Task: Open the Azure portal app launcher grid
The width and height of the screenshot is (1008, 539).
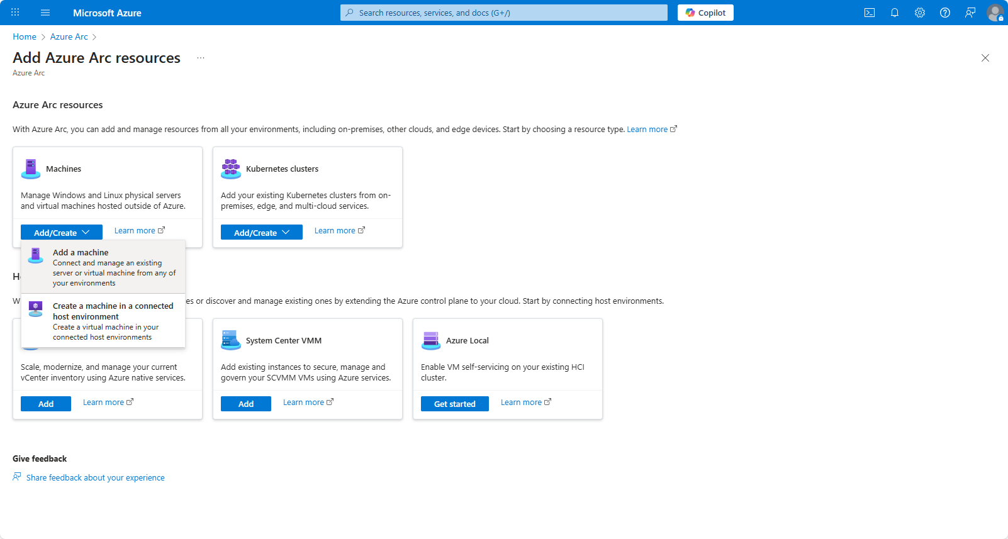Action: [x=15, y=13]
